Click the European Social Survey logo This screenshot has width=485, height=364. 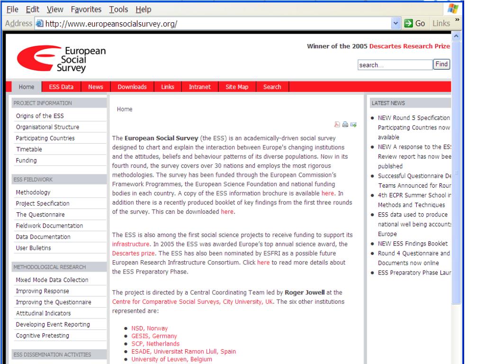(61, 59)
